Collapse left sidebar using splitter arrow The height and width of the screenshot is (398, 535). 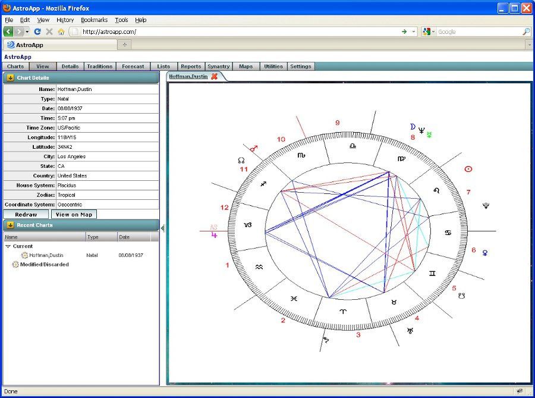163,228
